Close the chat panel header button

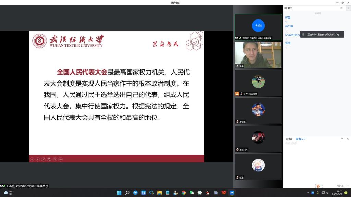tap(348, 8)
